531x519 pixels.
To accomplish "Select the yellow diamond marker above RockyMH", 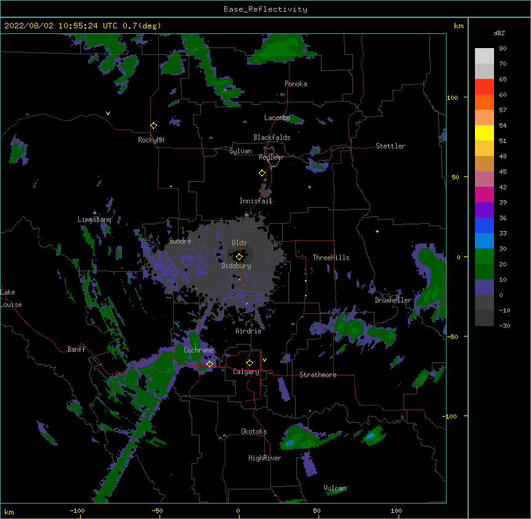I will point(153,126).
